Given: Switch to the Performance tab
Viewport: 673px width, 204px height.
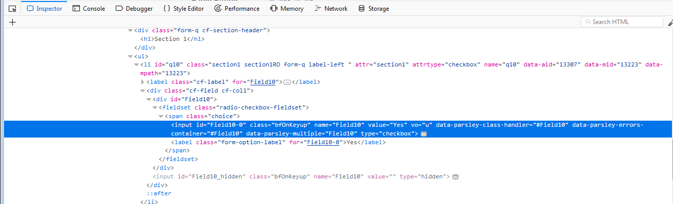Looking at the screenshot, I should [x=236, y=9].
